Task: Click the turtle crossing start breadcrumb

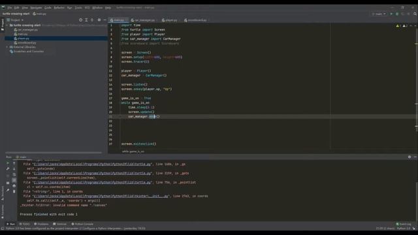Action: pos(16,14)
